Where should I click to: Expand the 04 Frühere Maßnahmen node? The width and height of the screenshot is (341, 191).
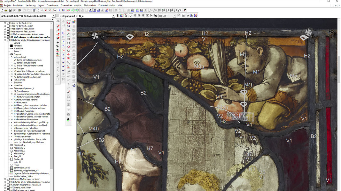coord(5,179)
